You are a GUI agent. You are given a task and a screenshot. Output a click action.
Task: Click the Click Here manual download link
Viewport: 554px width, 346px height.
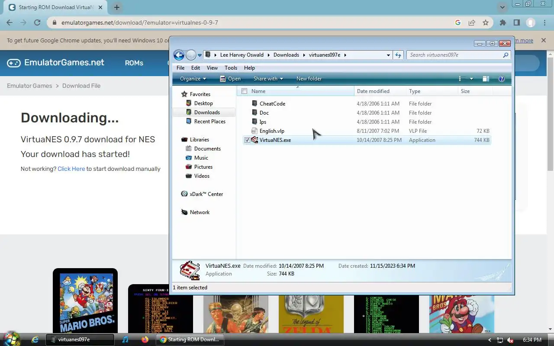[71, 169]
